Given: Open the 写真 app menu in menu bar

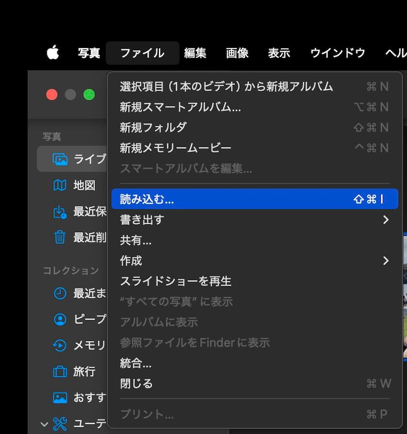Looking at the screenshot, I should tap(89, 53).
